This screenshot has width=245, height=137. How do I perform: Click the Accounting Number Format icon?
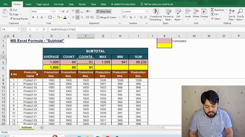(x=124, y=17)
